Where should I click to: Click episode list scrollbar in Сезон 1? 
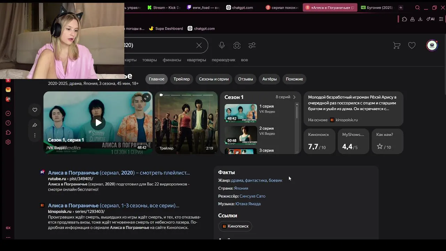[297, 112]
